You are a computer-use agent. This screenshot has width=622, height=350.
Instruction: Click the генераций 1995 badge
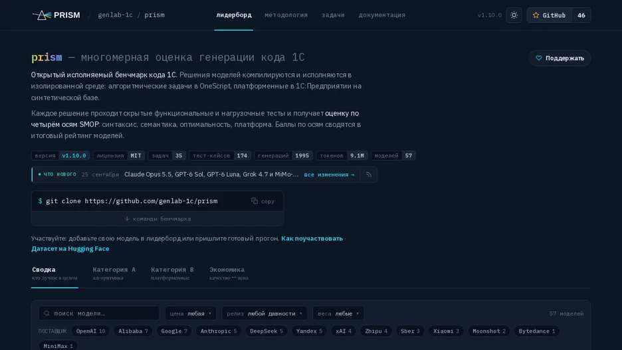coord(283,155)
